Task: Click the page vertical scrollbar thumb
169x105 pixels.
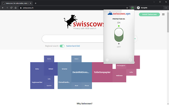Action: click(x=168, y=22)
